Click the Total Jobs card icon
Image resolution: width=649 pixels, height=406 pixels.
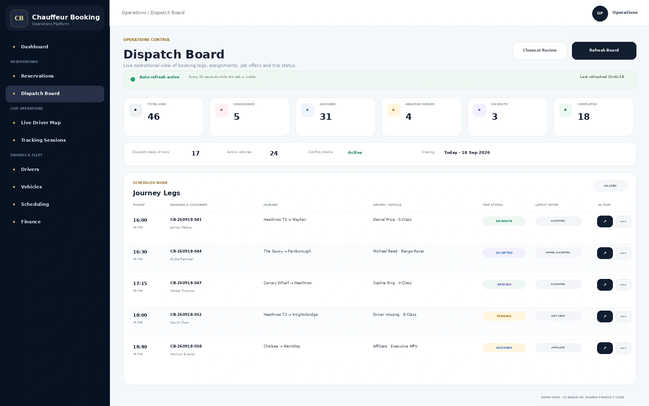tap(135, 110)
